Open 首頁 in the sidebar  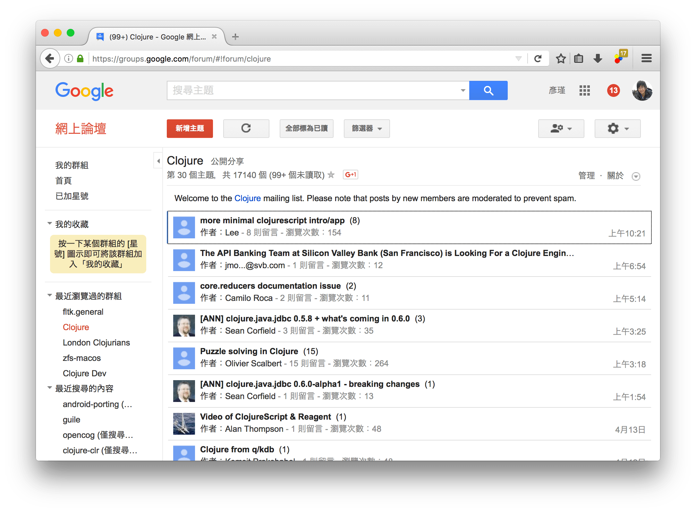click(63, 181)
